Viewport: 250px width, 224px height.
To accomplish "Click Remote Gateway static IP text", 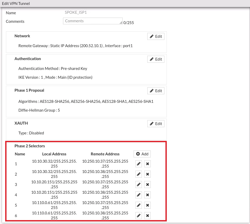I will coord(75,46).
